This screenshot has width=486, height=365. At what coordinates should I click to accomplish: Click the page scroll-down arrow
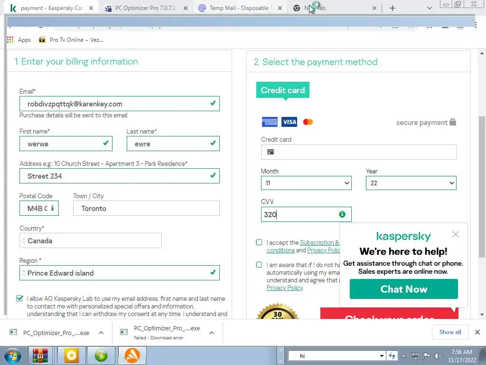[x=482, y=315]
